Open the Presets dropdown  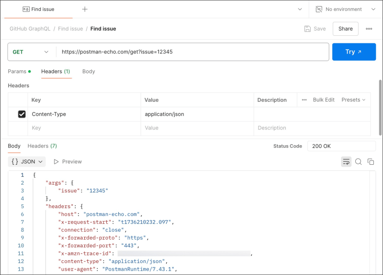click(x=353, y=100)
